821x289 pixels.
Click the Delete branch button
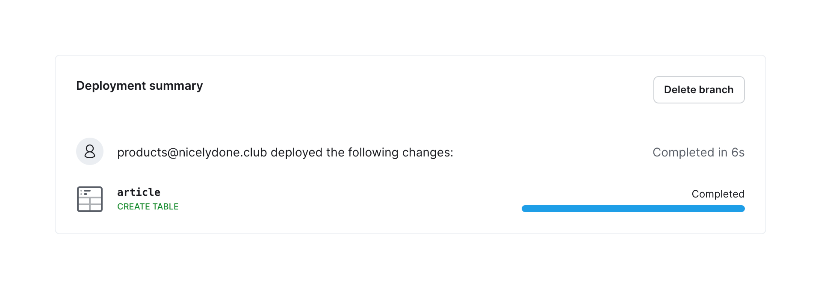699,90
